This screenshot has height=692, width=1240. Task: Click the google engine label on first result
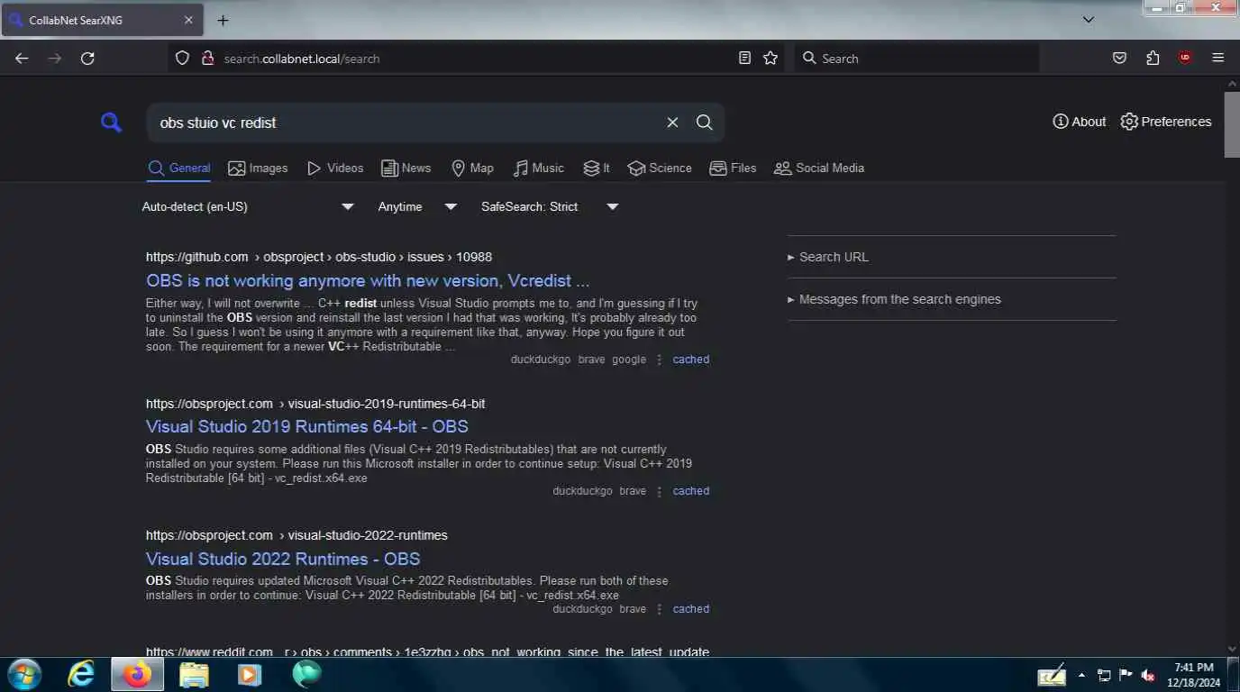(629, 360)
